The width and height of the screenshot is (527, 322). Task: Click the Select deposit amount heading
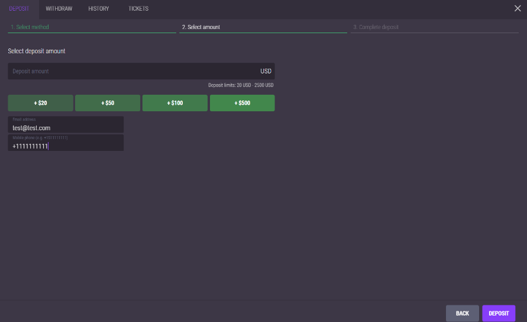37,51
